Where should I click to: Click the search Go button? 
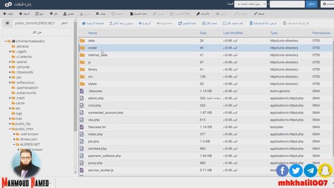click(x=312, y=4)
